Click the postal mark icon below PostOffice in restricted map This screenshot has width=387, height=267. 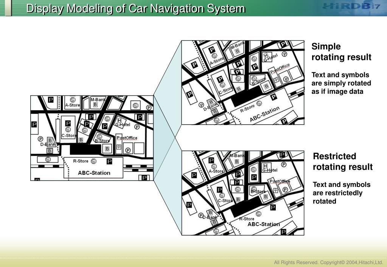pyautogui.click(x=276, y=190)
